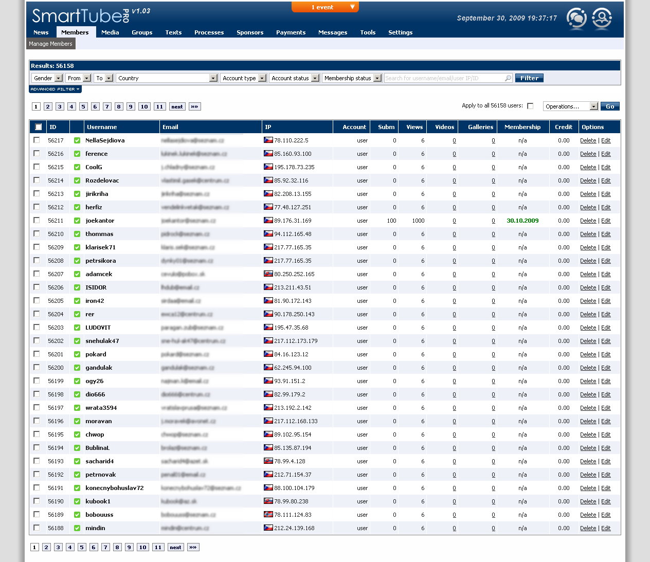Click green status icon for ISIDOR
This screenshot has width=650, height=562.
(77, 287)
